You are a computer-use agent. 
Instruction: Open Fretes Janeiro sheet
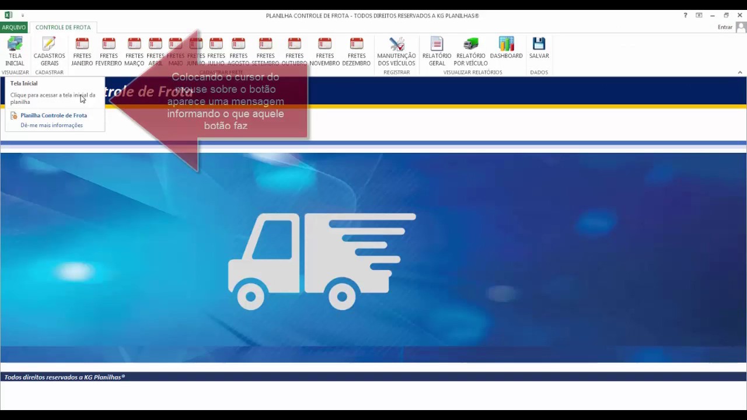82,51
